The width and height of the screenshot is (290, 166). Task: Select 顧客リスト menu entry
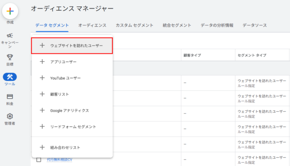72,94
